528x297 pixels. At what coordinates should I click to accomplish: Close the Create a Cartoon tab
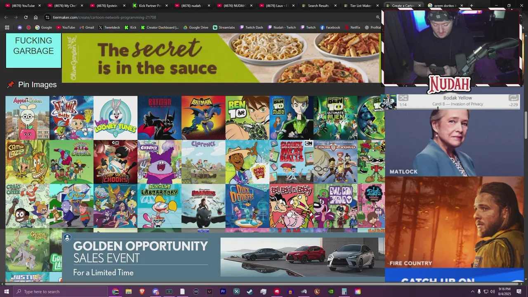(x=420, y=6)
